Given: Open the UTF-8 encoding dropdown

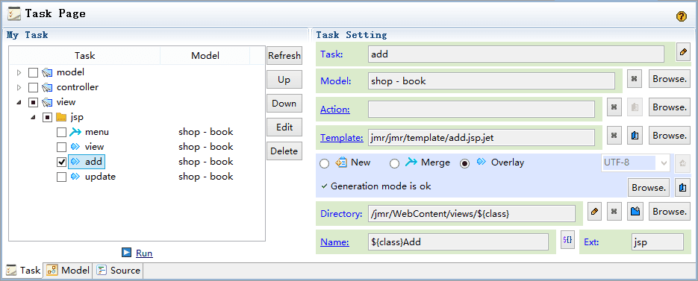Looking at the screenshot, I should tap(636, 162).
